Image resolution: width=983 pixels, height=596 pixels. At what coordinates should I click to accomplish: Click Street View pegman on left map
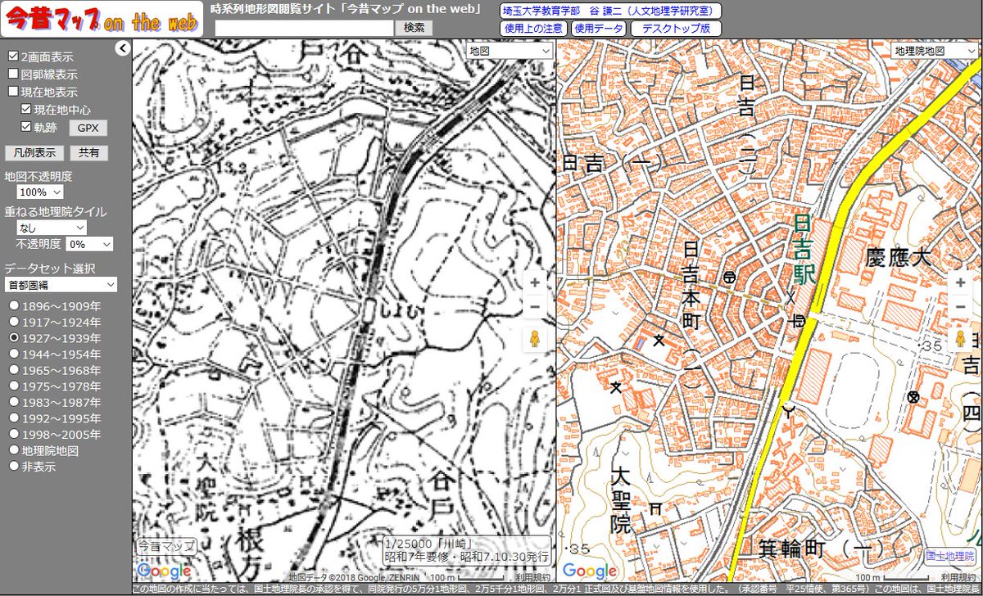(535, 339)
